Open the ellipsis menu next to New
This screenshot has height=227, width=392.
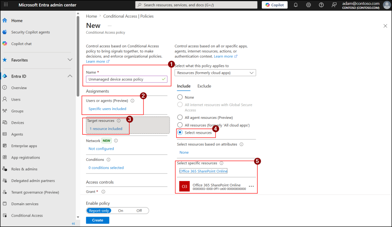pyautogui.click(x=109, y=26)
